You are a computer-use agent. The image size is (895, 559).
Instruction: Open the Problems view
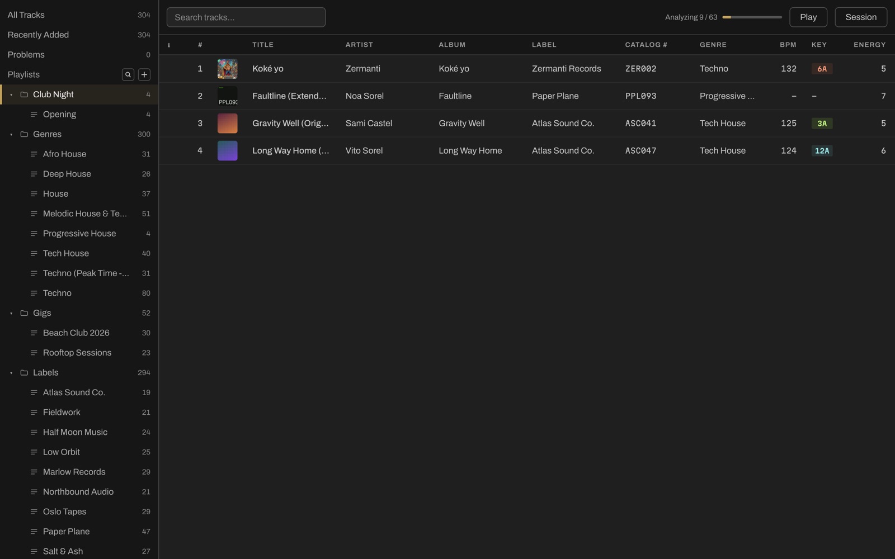click(79, 55)
